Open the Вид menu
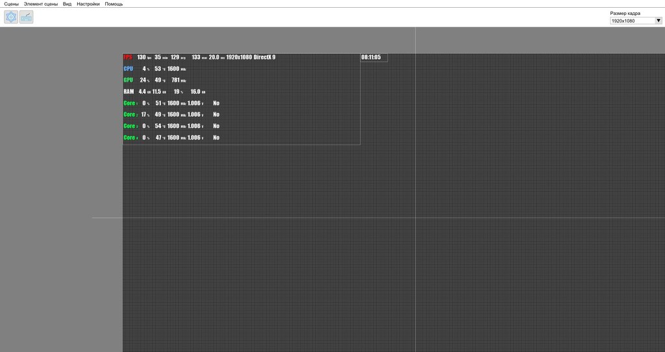This screenshot has height=352, width=665. (x=67, y=4)
